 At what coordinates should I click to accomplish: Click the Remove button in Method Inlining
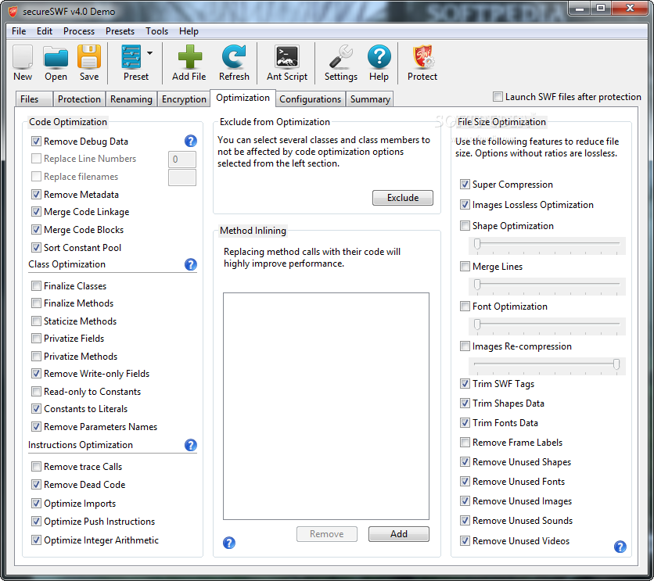coord(326,534)
